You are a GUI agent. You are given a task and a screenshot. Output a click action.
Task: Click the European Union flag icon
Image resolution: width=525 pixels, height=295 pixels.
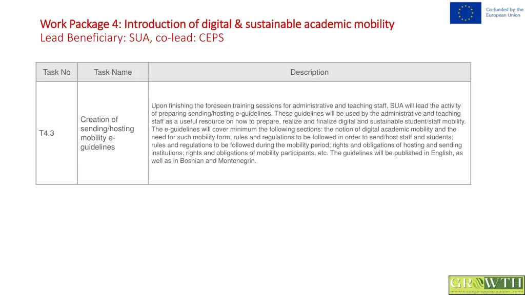(466, 13)
